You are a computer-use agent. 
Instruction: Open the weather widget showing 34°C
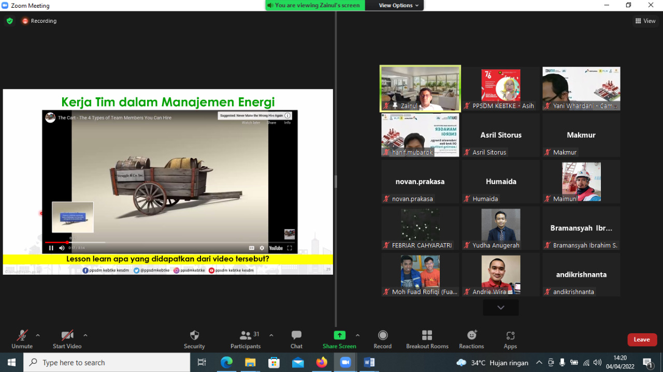(492, 363)
